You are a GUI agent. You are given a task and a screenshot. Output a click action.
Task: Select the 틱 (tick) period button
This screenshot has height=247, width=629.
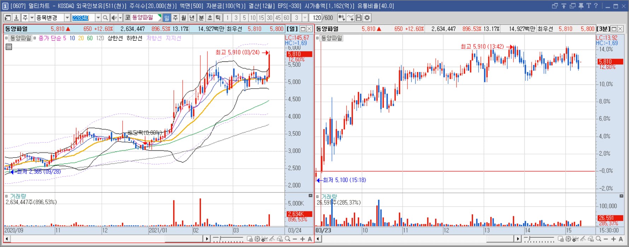(x=218, y=18)
